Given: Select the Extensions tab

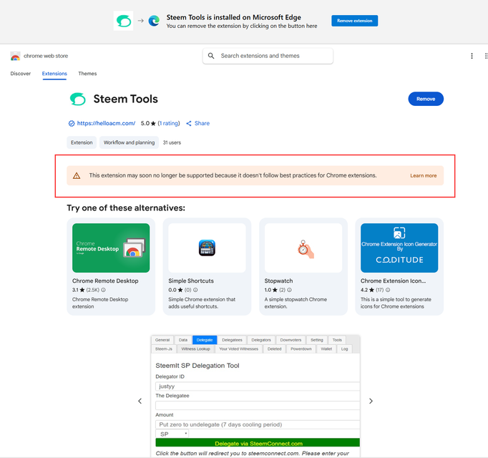Looking at the screenshot, I should point(54,74).
